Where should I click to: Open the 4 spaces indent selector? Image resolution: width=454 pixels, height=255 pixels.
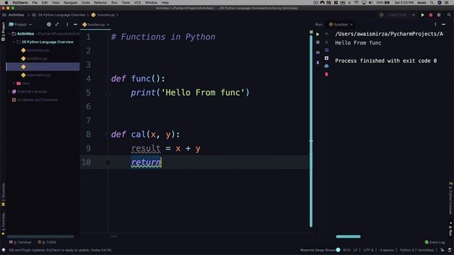(x=388, y=250)
